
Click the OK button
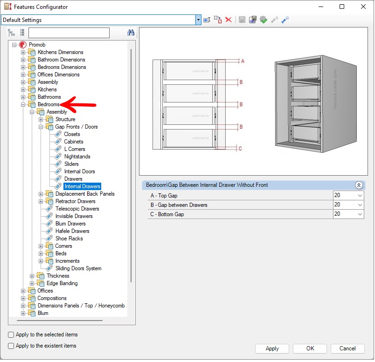pyautogui.click(x=310, y=348)
